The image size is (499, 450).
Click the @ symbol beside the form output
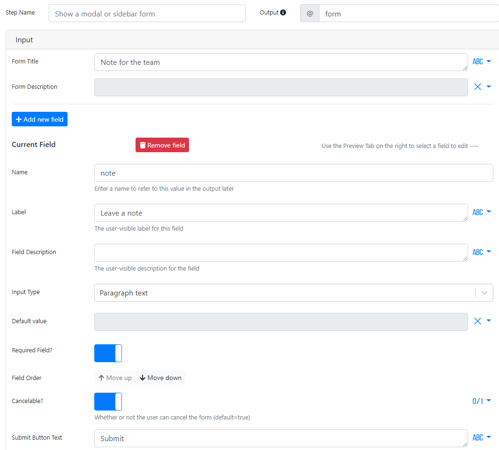point(310,13)
